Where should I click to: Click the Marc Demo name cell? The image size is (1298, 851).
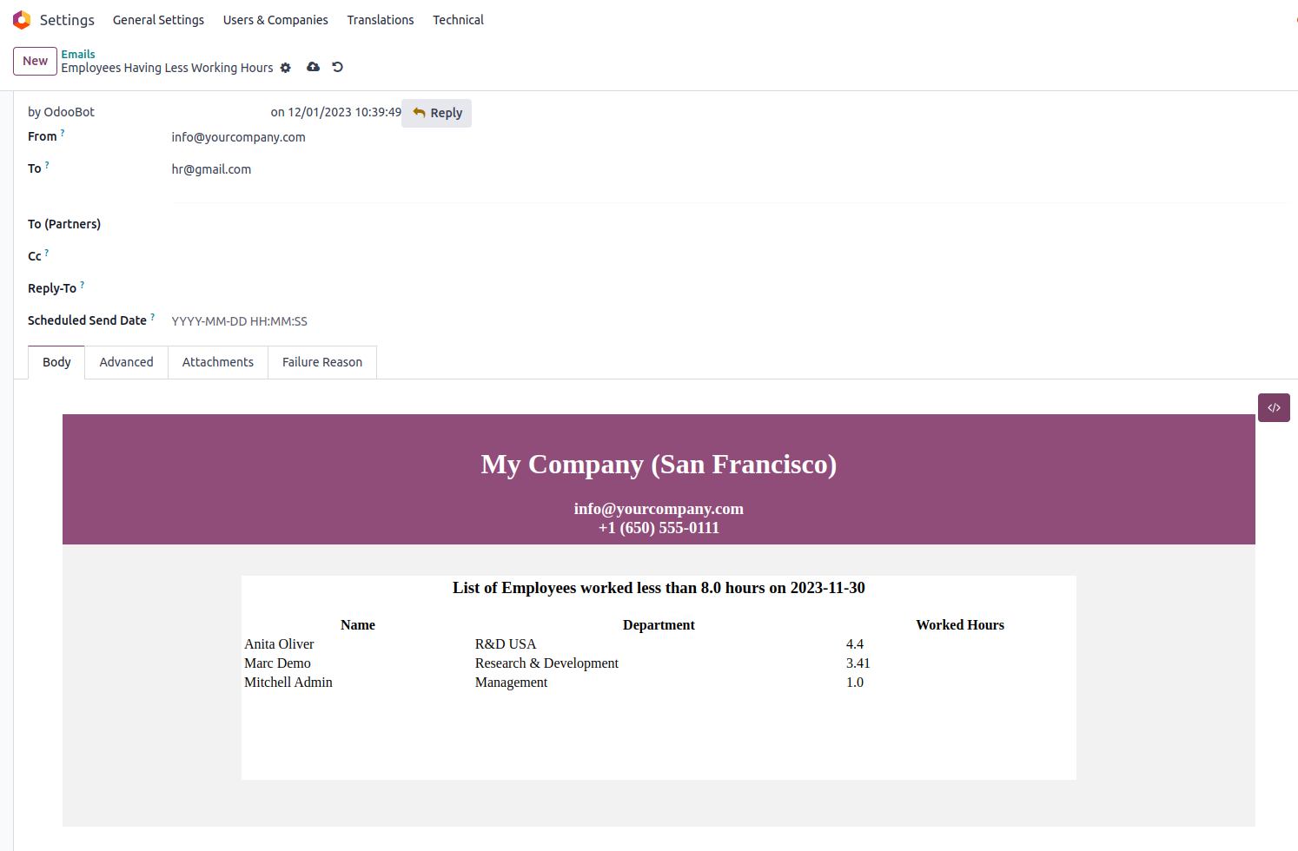(277, 663)
